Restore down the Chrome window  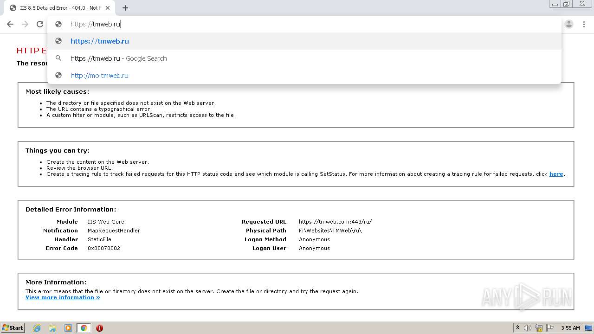tap(567, 4)
